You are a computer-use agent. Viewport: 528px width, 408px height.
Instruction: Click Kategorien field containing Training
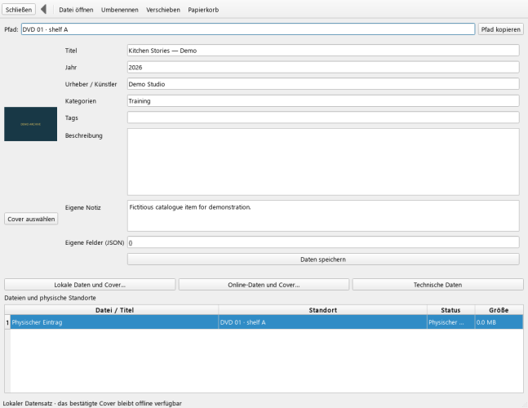click(x=323, y=101)
